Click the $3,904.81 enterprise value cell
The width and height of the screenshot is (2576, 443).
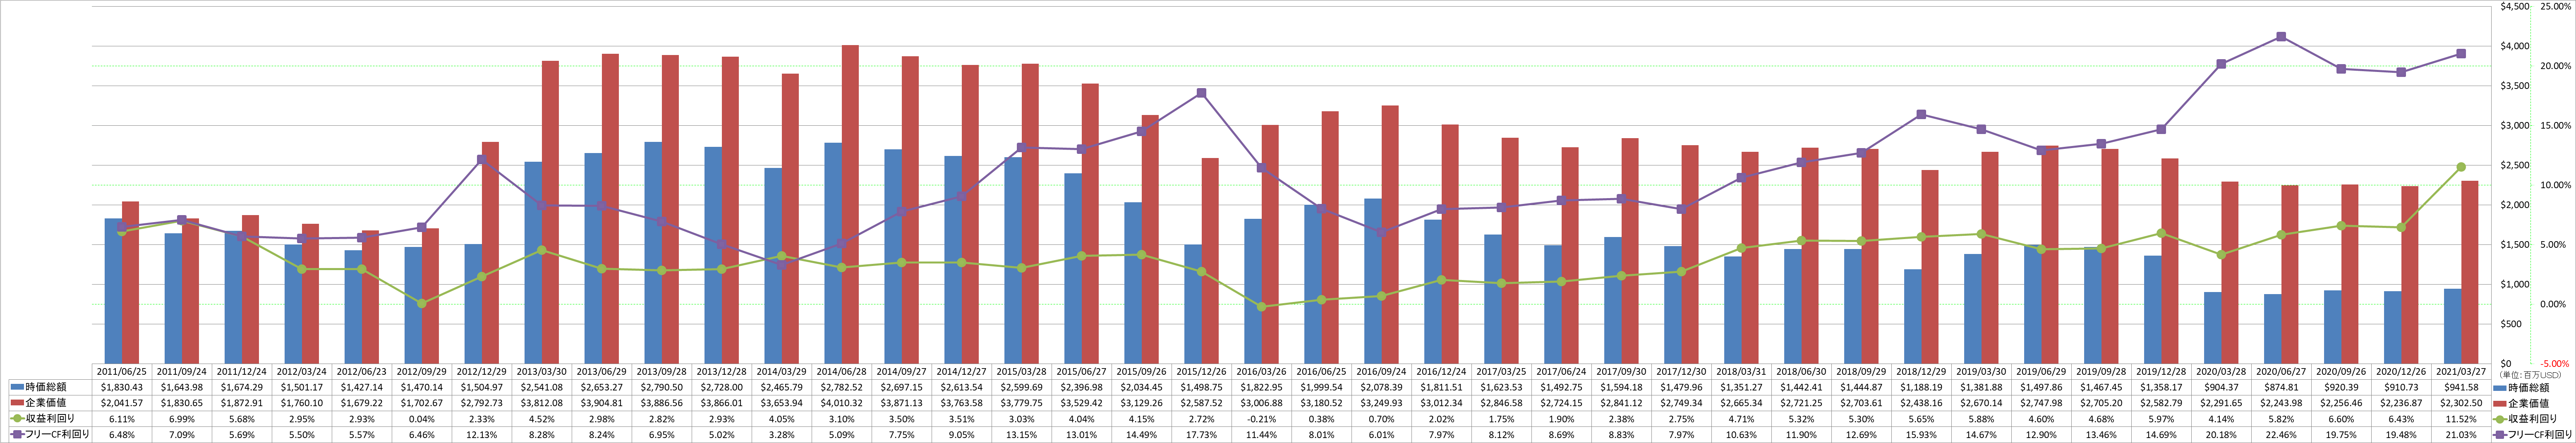coord(602,403)
